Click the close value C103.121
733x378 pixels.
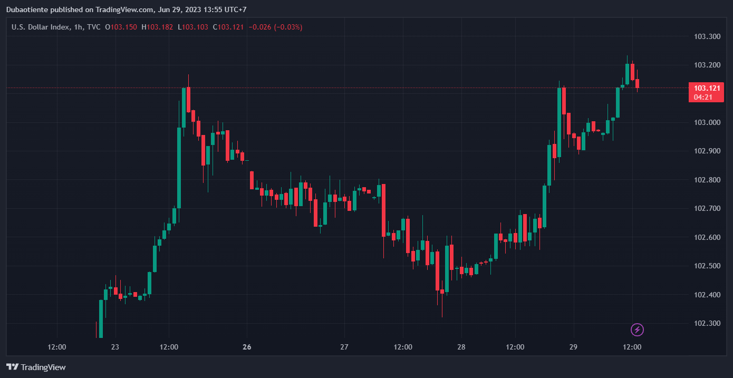pos(228,27)
